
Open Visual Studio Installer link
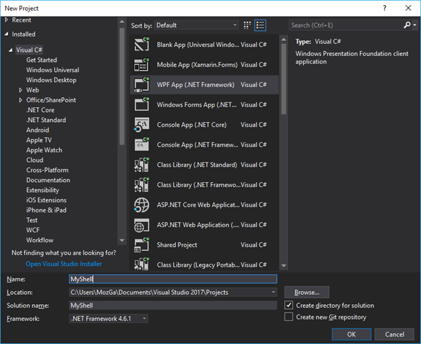pos(63,264)
